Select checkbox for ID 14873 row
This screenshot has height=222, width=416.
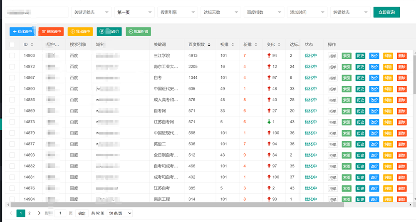point(12,122)
